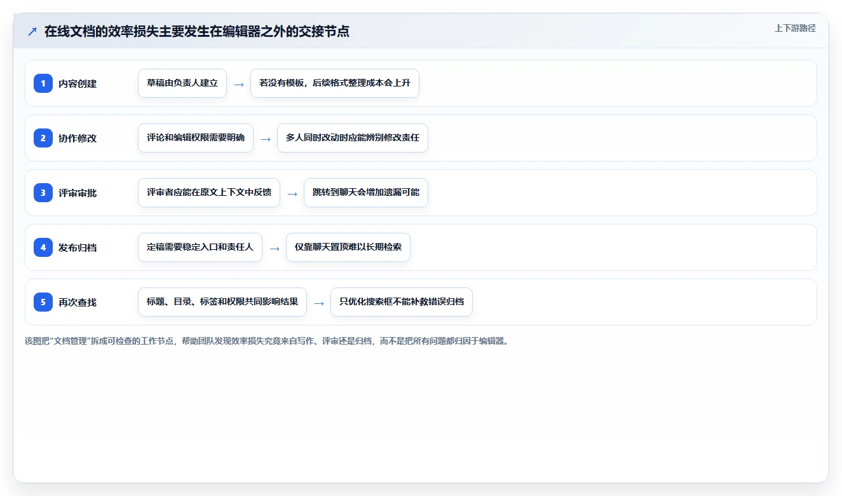Select step badge 2 for 协作修改
The height and width of the screenshot is (496, 842).
(43, 138)
